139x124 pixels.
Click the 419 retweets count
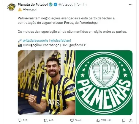click(51, 120)
